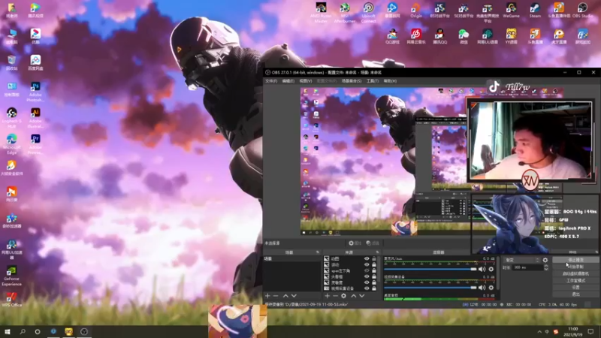Click the 开始录制 button

[x=575, y=267]
